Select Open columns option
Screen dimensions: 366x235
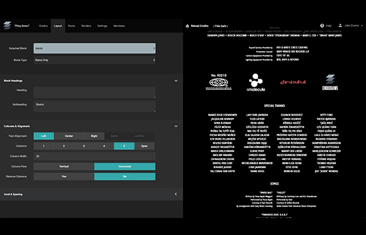click(x=145, y=146)
